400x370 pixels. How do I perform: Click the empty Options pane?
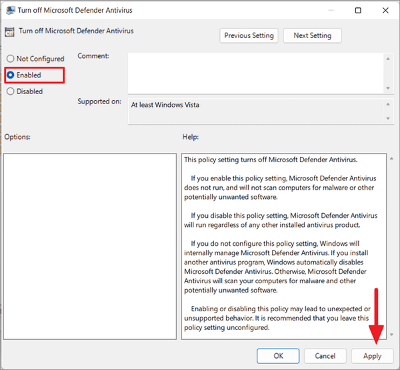(90, 246)
